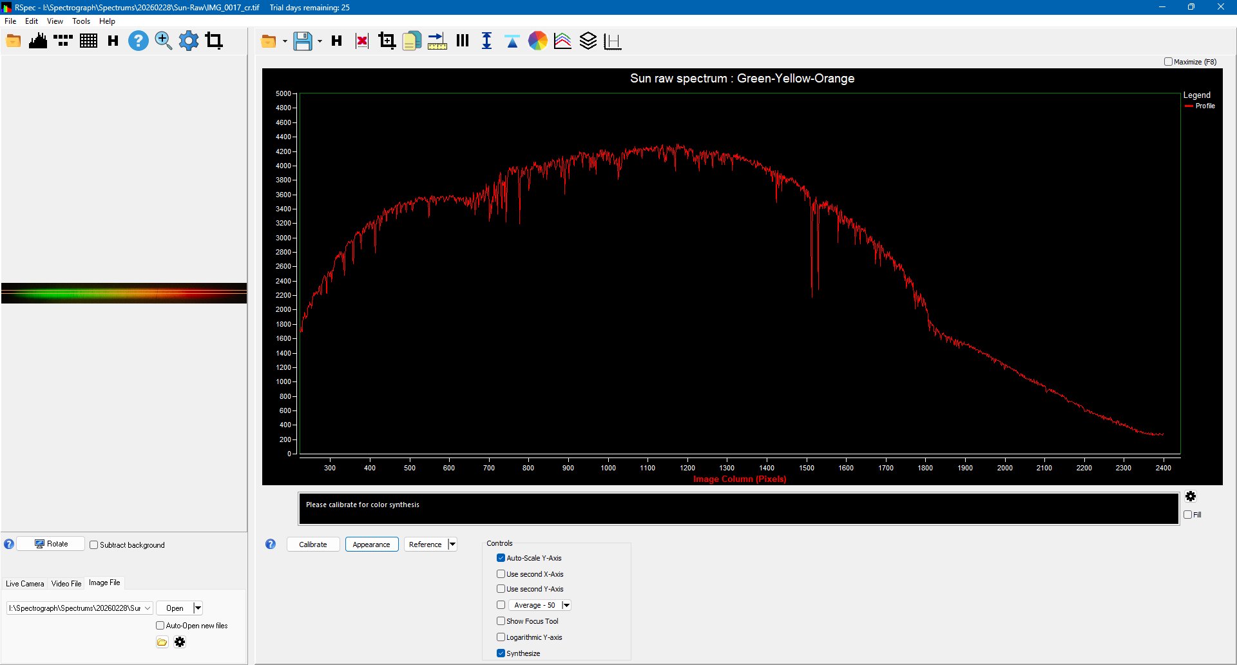Select the Image File tab

coord(104,583)
